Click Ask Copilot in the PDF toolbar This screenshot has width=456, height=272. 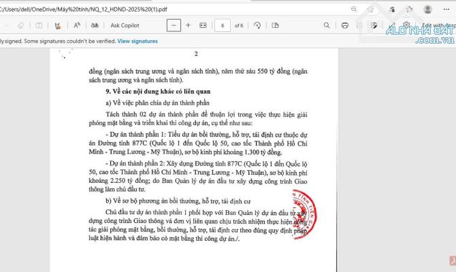tap(125, 25)
